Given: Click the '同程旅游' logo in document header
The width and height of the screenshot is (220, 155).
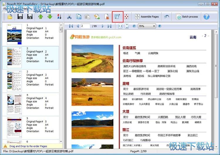Looking at the screenshot, I should [x=80, y=37].
